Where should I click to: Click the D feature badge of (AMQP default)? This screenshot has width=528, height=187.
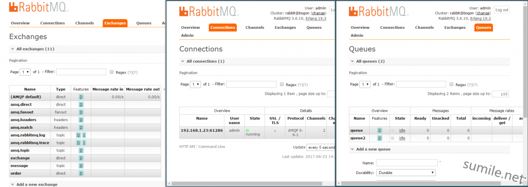coord(81,97)
